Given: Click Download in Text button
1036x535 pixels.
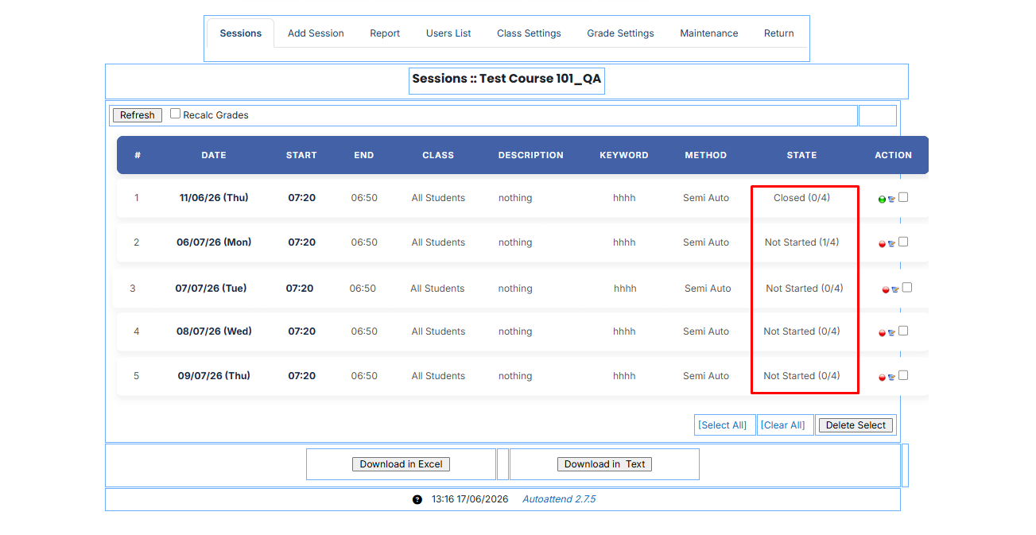Looking at the screenshot, I should [x=604, y=464].
